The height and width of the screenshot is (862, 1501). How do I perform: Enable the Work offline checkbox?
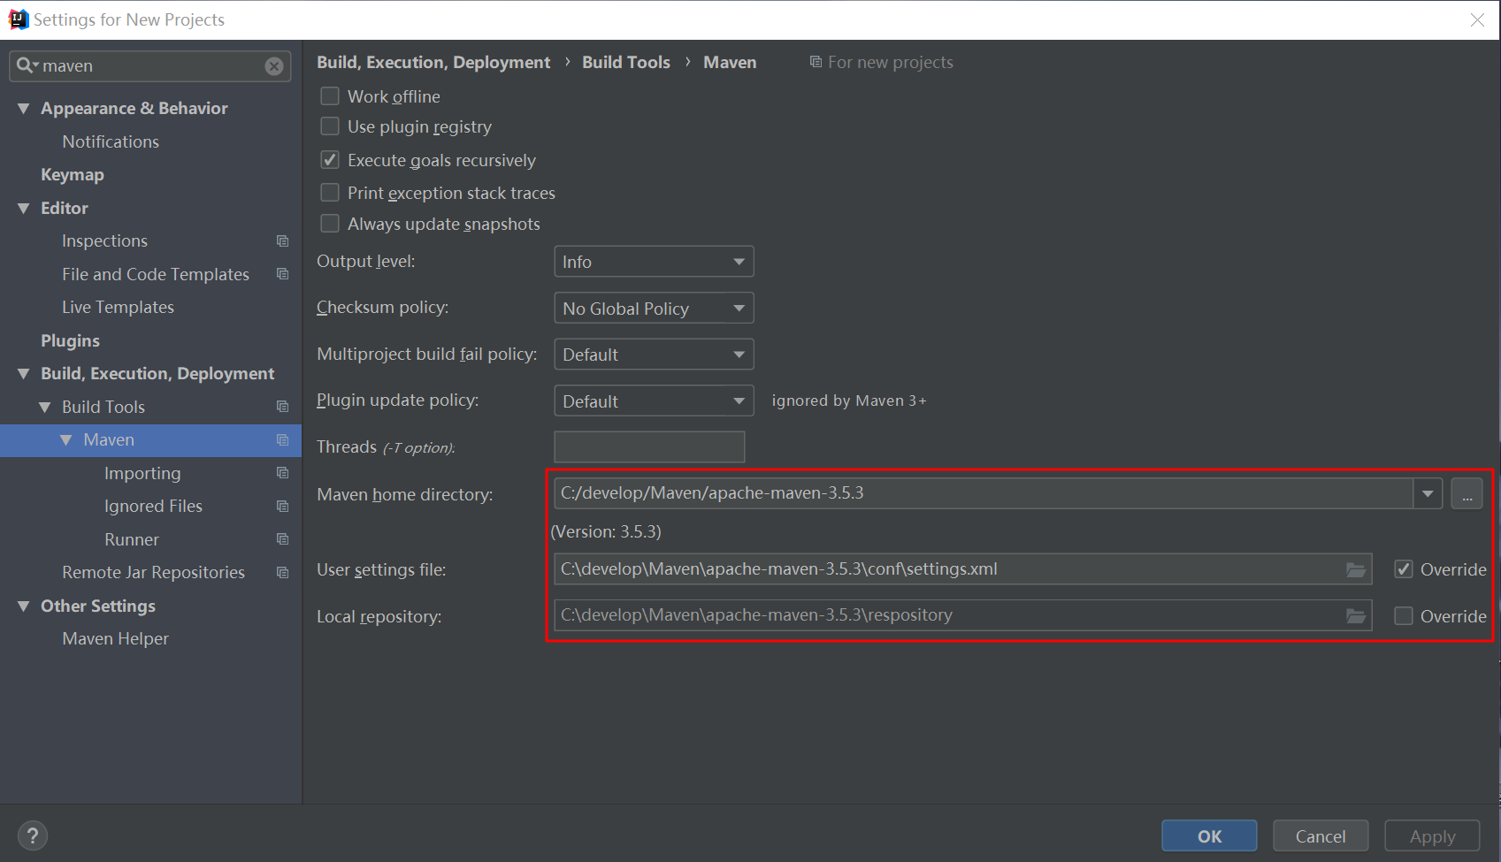[x=330, y=96]
